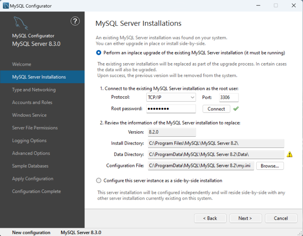Click the Next button
Screen dimensions: 303x236
pos(245,218)
